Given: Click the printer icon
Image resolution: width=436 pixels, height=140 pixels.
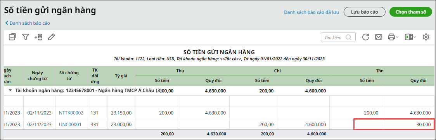Looking at the screenshot, I should tap(391, 37).
